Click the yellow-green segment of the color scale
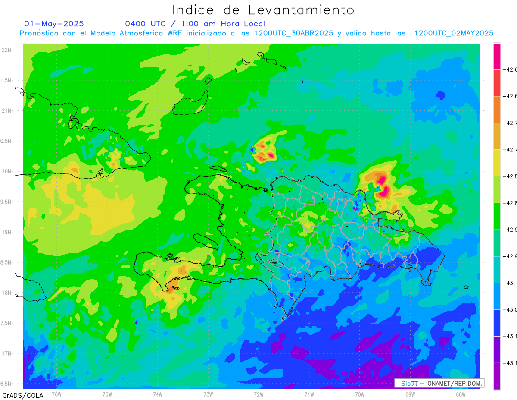 [x=497, y=189]
